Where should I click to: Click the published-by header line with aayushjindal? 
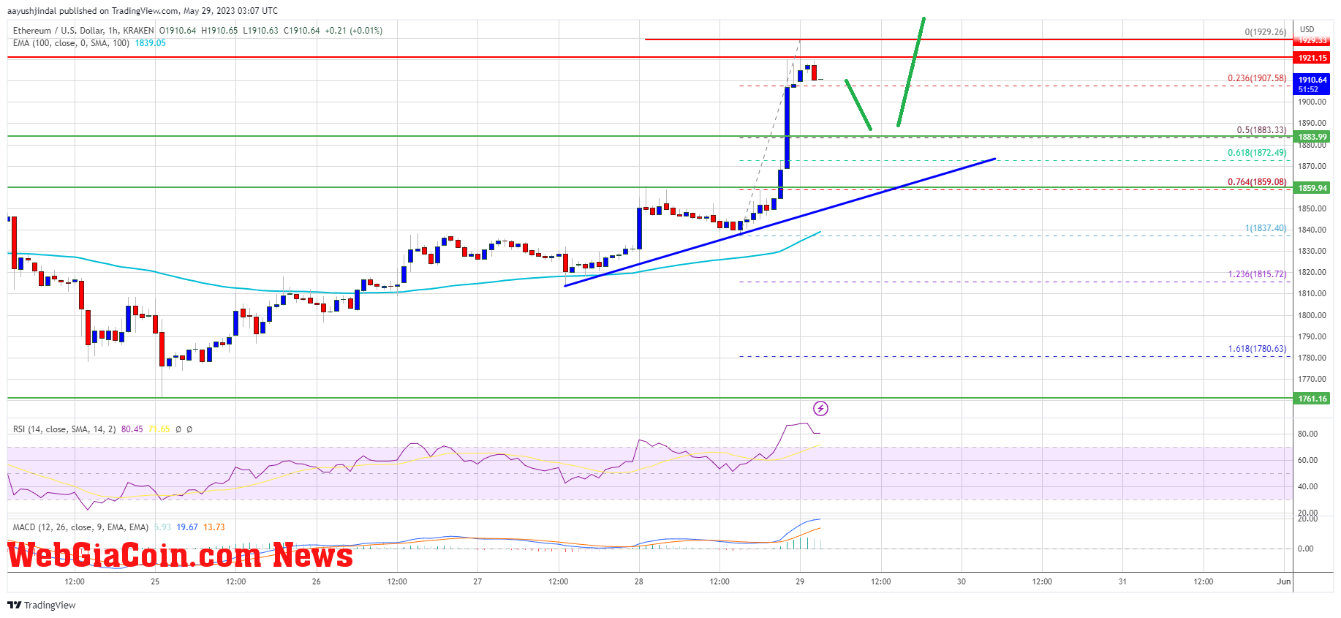point(143,11)
